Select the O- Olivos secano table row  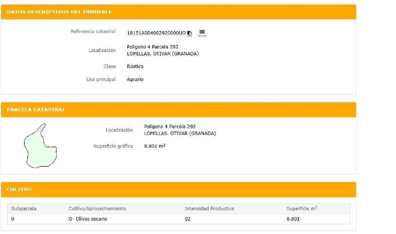pyautogui.click(x=88, y=219)
